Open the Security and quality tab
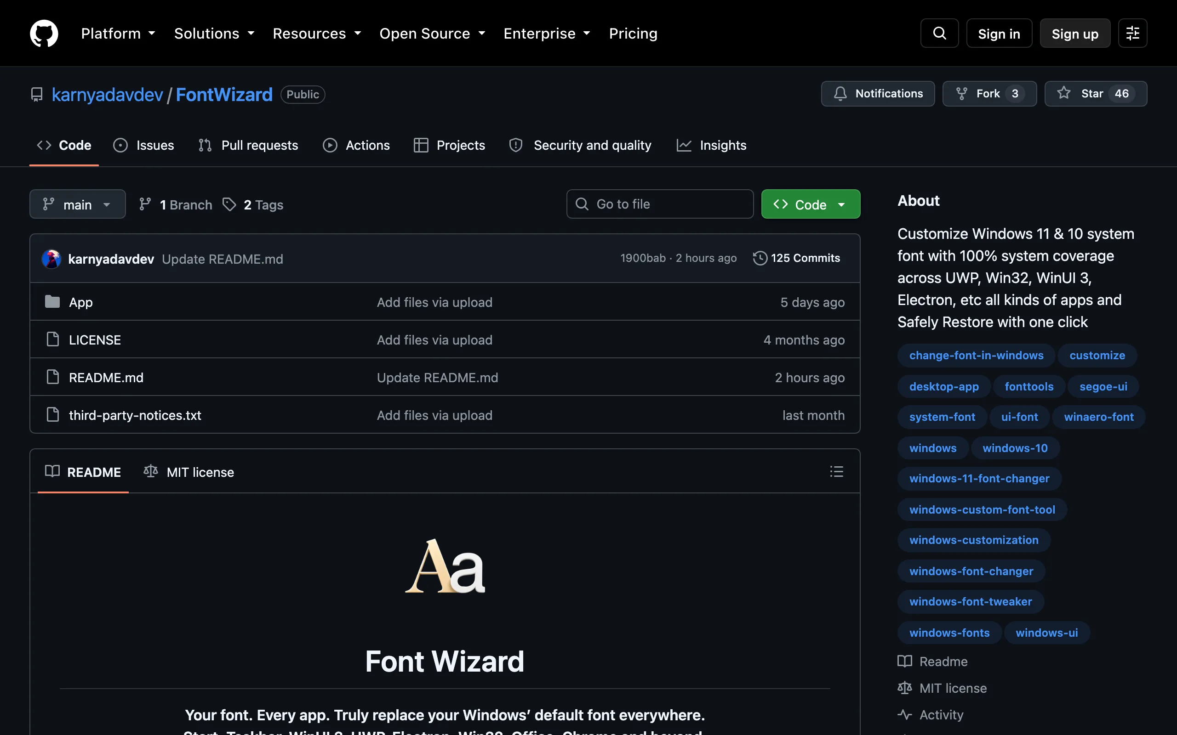Image resolution: width=1177 pixels, height=735 pixels. (580, 145)
